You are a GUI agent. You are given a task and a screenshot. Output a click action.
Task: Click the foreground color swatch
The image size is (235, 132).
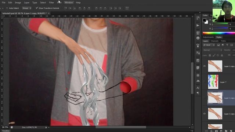pos(205,20)
